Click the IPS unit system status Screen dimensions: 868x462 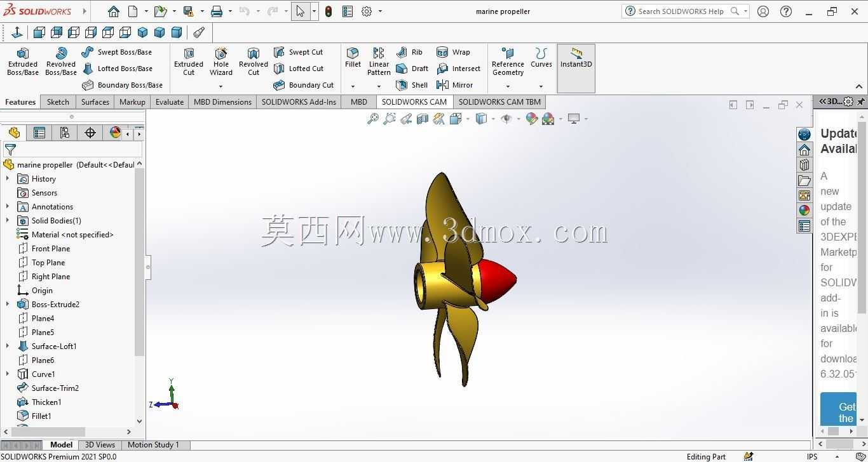[812, 457]
